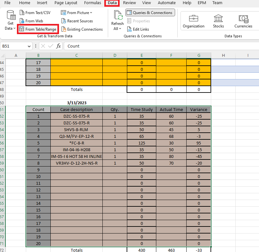The width and height of the screenshot is (259, 252).
Task: Select cell SHVS-8-RLM
Action: [77, 130]
